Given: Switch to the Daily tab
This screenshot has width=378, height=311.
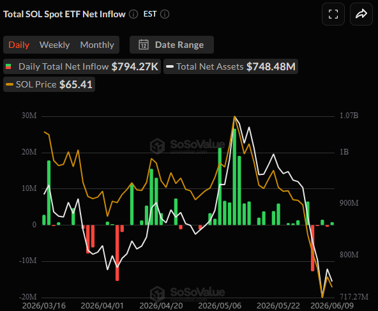Looking at the screenshot, I should coord(19,45).
